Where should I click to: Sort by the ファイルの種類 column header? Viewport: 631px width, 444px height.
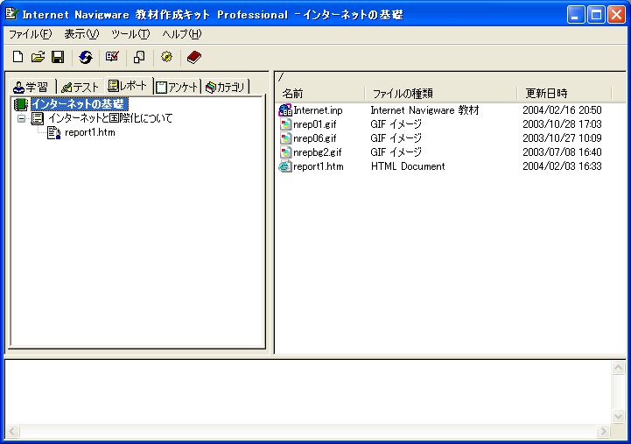click(441, 94)
